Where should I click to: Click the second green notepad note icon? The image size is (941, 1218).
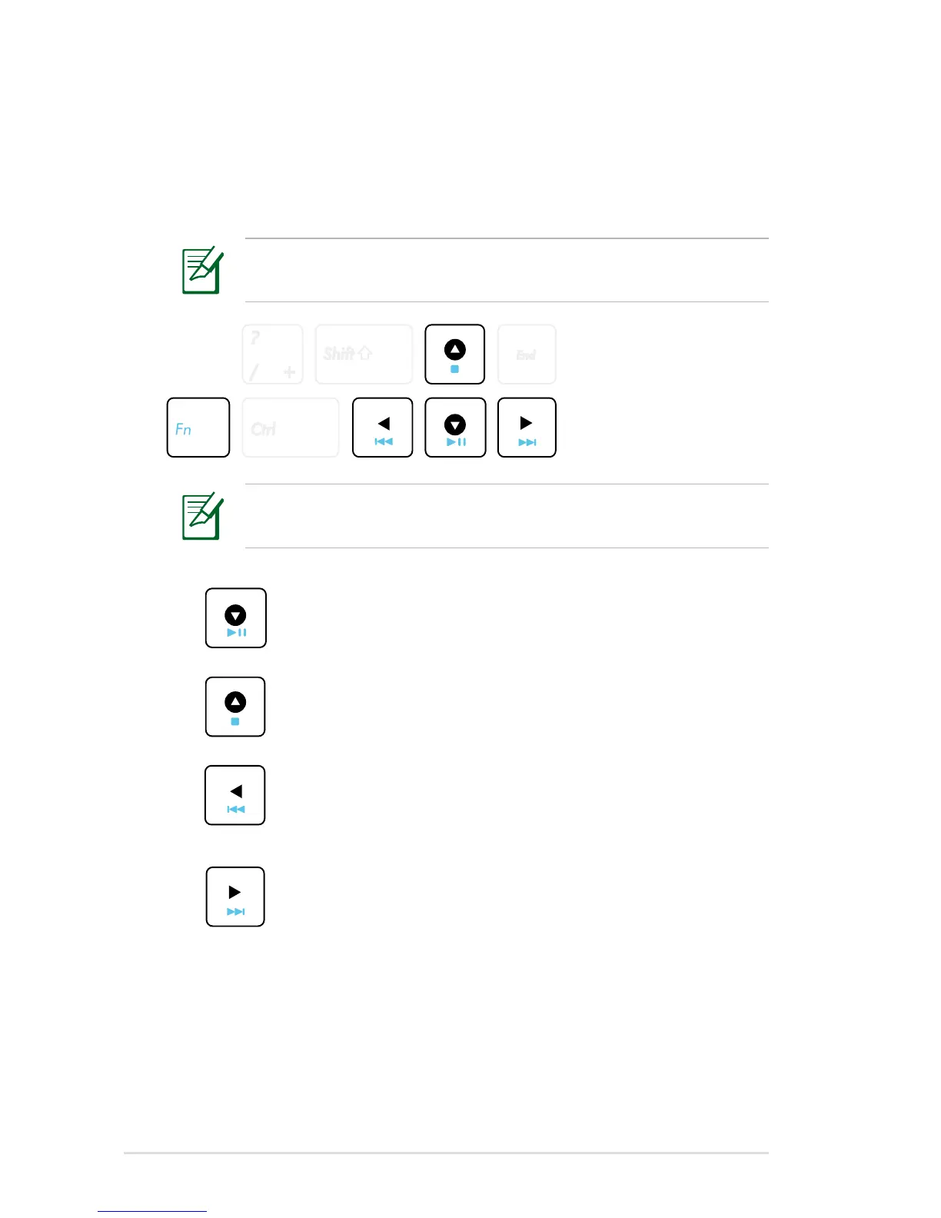pyautogui.click(x=202, y=516)
